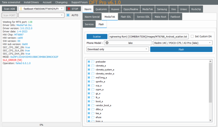Viewport: 218px width, 127px height.
Task: Click the folder icon next to boot_a
Action: pos(93,101)
